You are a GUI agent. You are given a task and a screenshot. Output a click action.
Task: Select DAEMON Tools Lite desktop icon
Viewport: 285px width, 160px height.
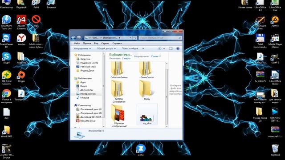6,23
